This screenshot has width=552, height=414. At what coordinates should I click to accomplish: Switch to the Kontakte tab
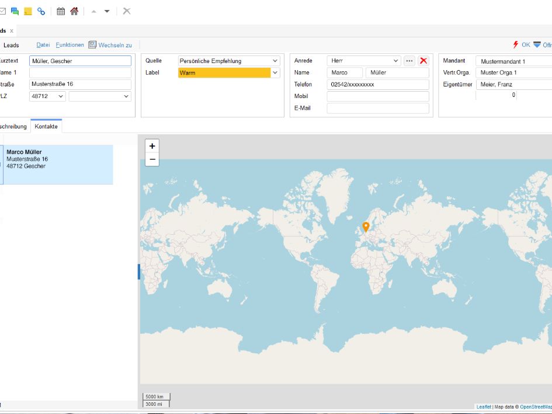46,126
